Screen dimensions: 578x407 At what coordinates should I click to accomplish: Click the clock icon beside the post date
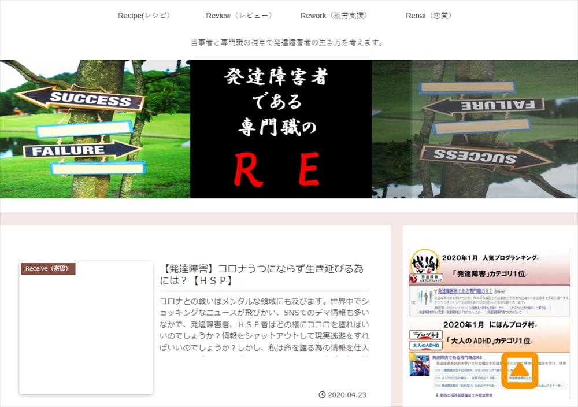[322, 395]
